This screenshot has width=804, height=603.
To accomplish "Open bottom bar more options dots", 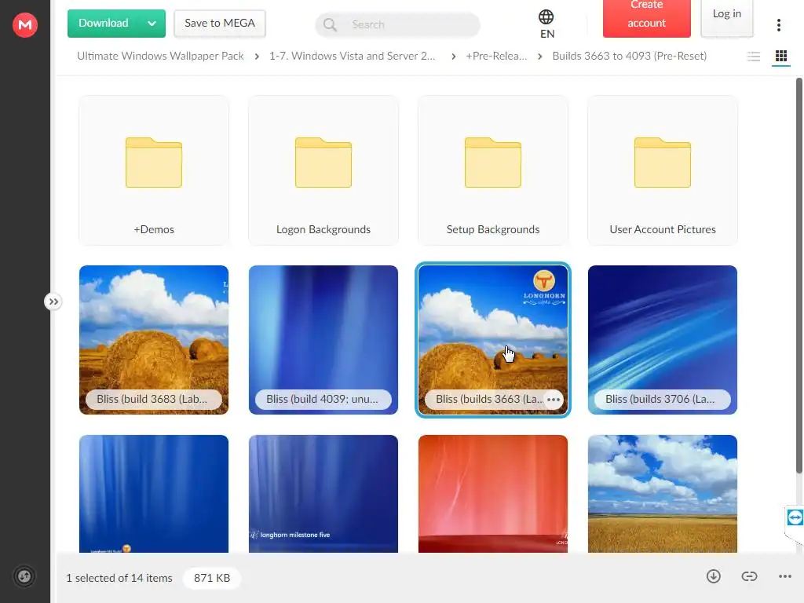I will pos(784,576).
